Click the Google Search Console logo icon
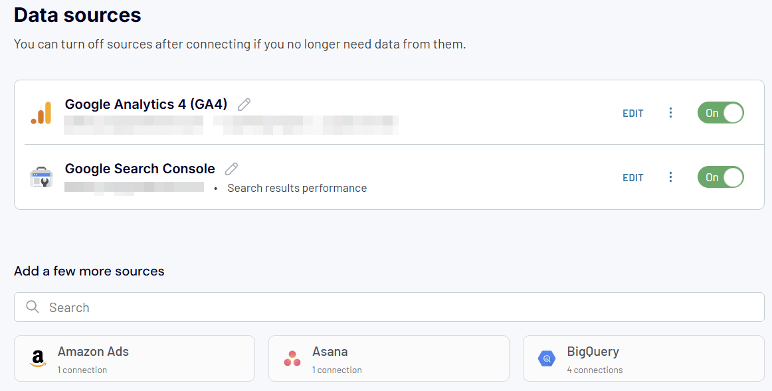 (41, 177)
